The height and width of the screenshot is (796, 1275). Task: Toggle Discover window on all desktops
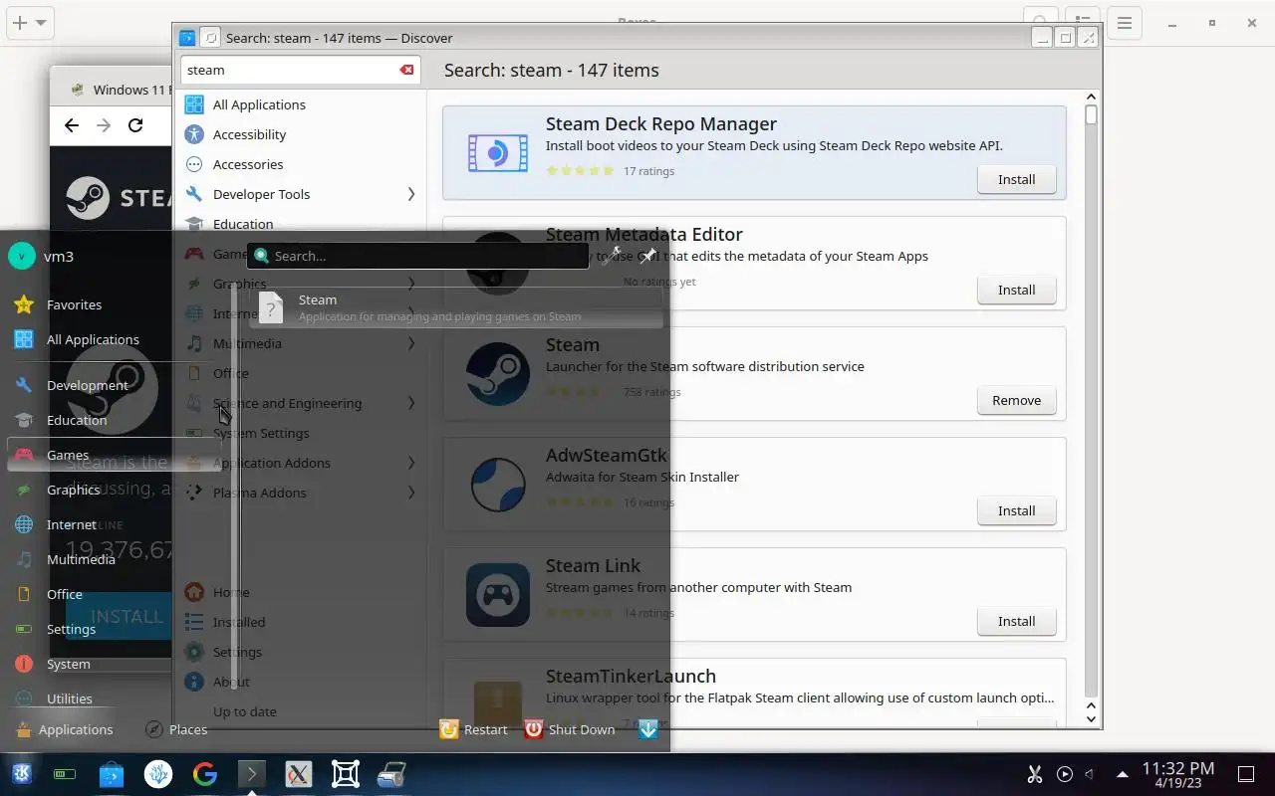210,38
